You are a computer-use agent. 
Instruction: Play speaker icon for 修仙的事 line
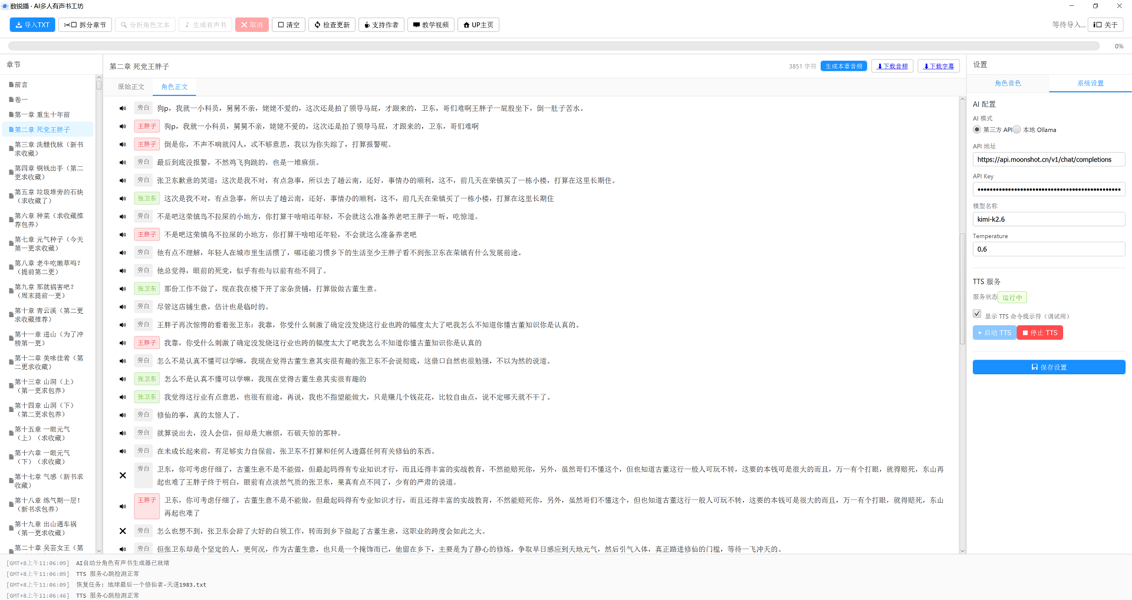[x=123, y=416]
